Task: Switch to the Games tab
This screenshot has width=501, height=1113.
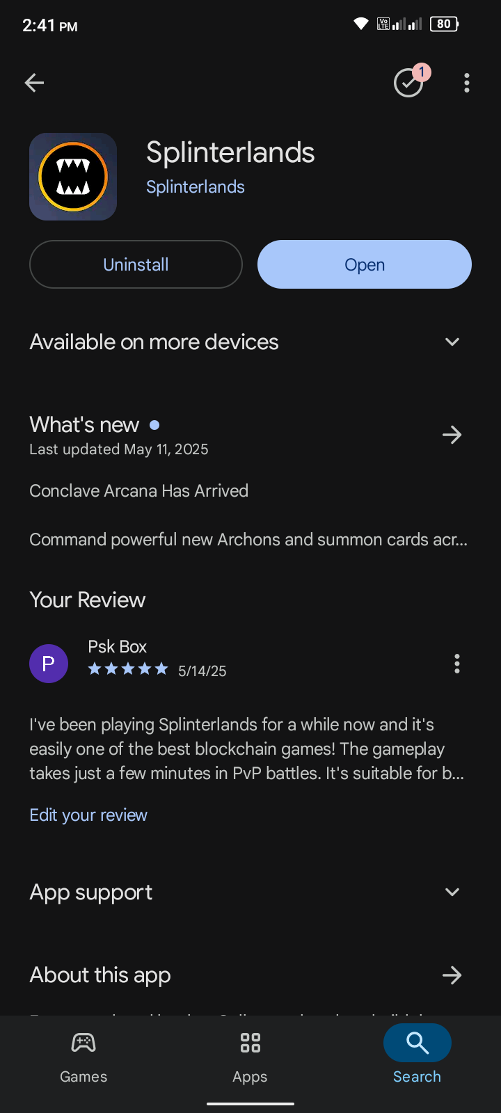Action: 83,1057
